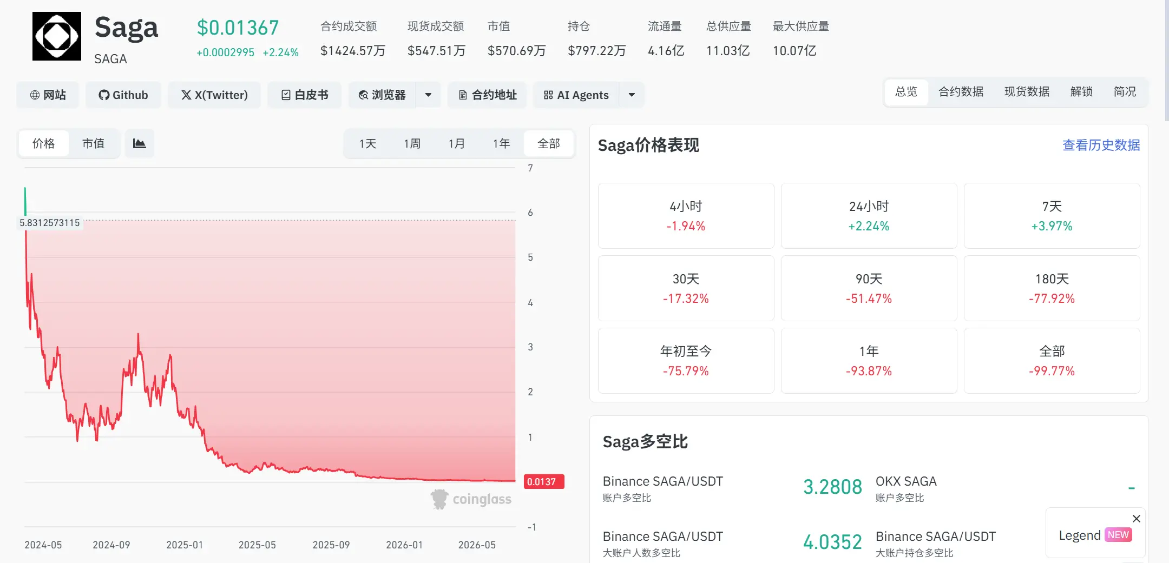This screenshot has width=1169, height=563.
Task: Set chart range to 1年
Action: [x=502, y=143]
